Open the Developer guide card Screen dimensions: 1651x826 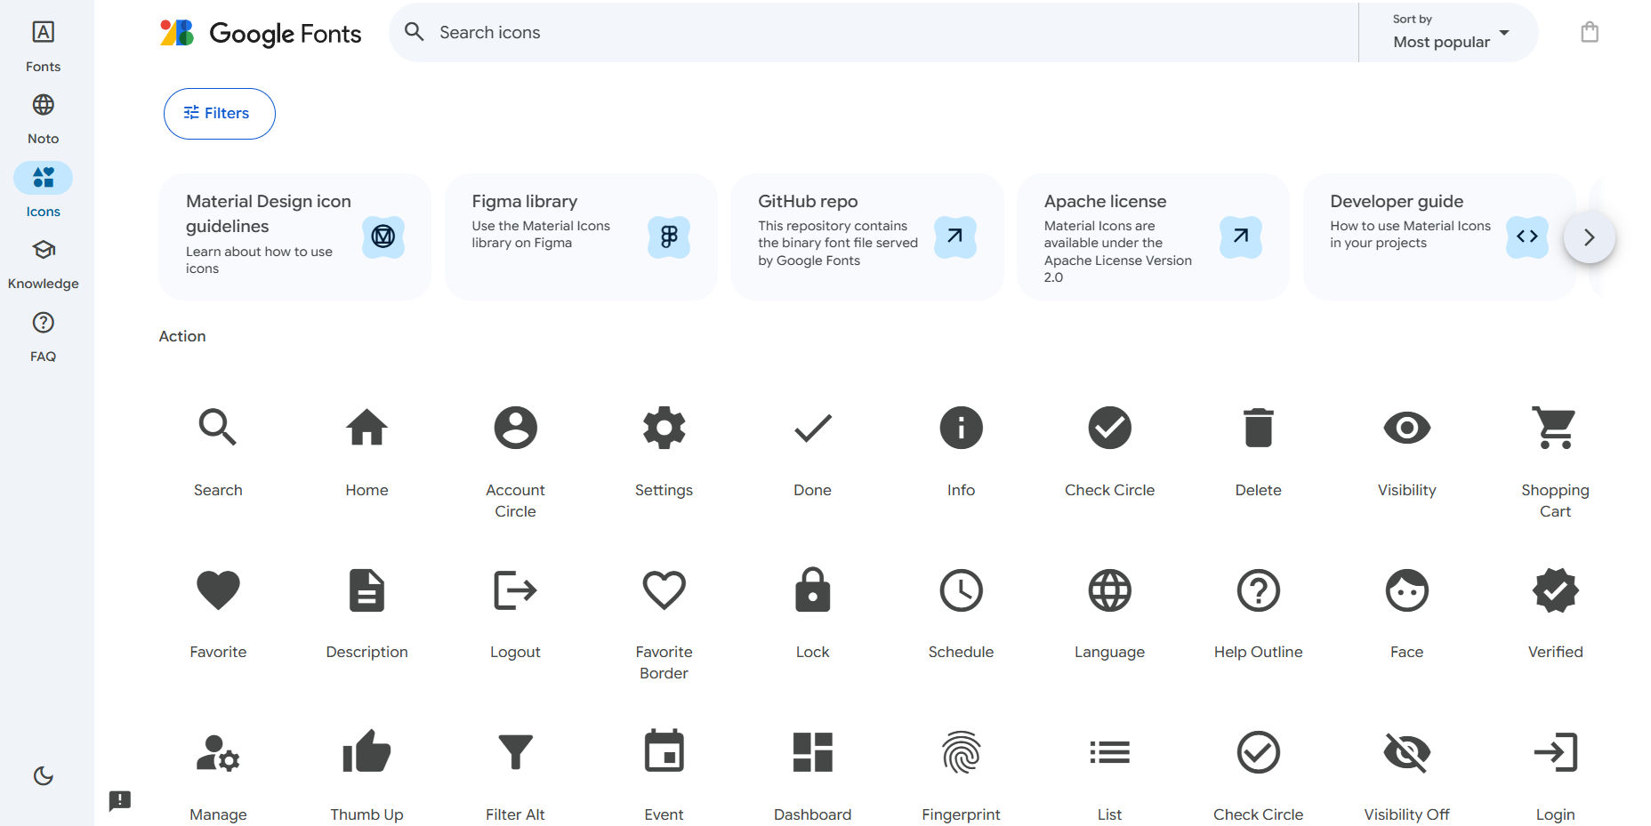click(1439, 237)
